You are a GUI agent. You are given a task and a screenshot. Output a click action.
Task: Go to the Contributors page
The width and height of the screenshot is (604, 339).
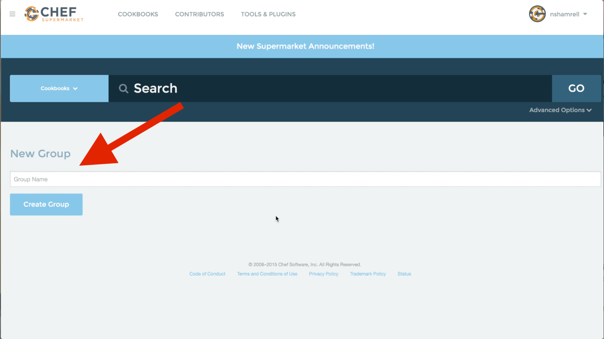[199, 14]
